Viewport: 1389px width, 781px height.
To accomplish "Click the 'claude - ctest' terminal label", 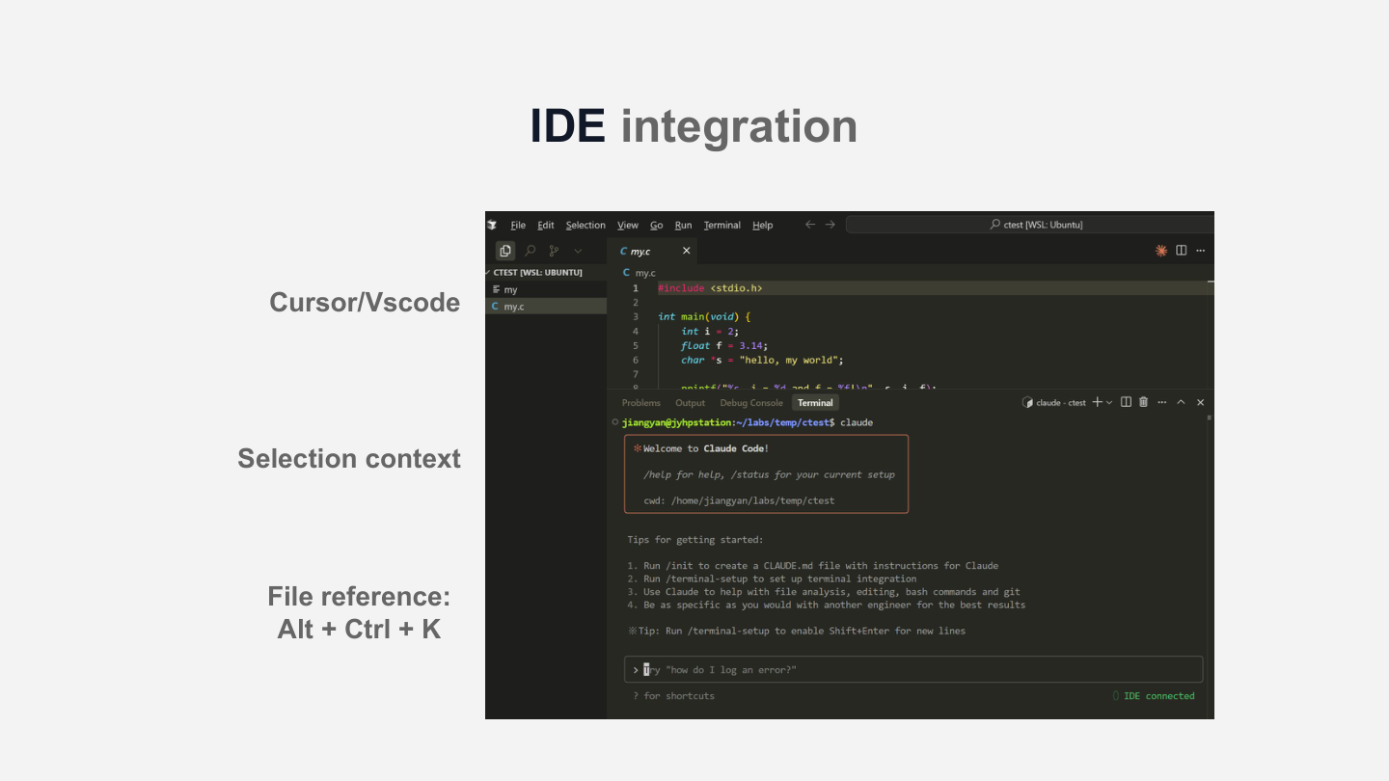I will point(1054,403).
